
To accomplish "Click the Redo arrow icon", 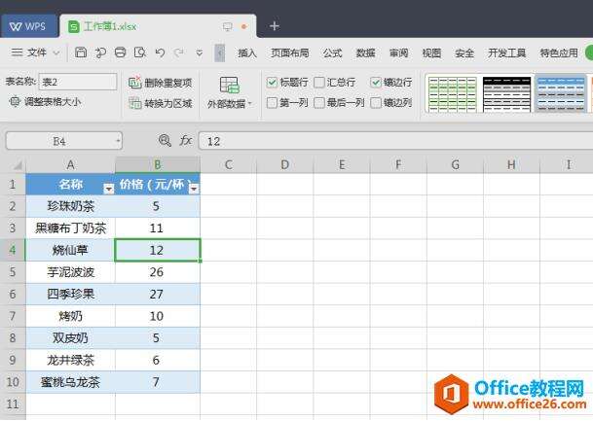I will tap(179, 53).
